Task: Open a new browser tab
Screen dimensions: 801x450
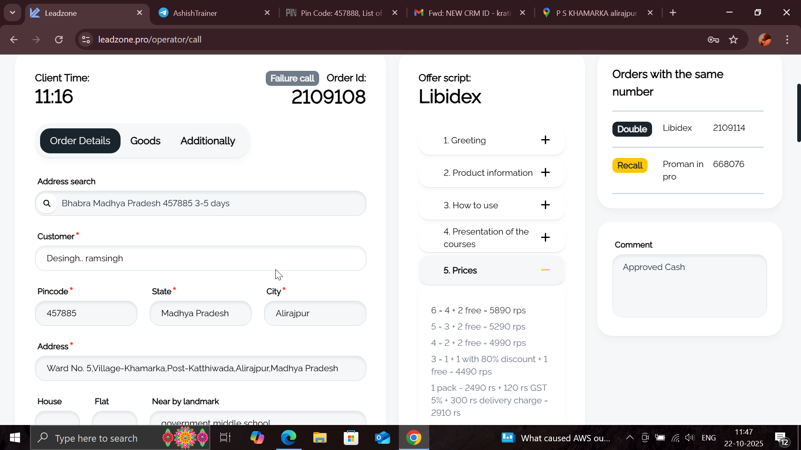Action: (x=673, y=13)
